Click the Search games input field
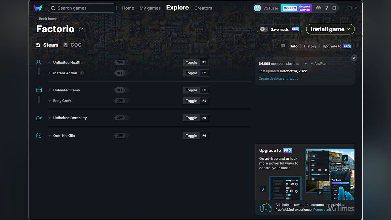The height and width of the screenshot is (220, 391). tap(82, 8)
